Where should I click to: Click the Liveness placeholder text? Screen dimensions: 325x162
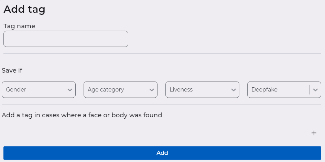181,90
